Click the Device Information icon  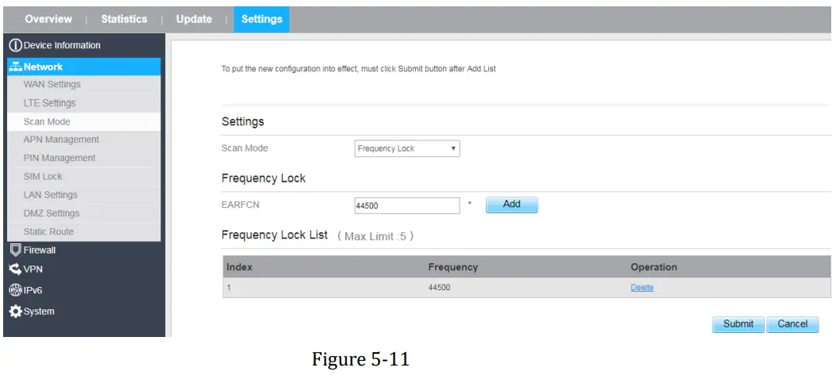15,45
